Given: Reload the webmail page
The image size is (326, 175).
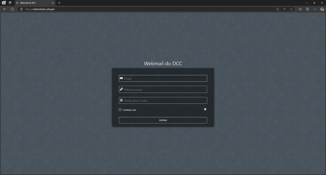Looking at the screenshot, I should (12, 9).
